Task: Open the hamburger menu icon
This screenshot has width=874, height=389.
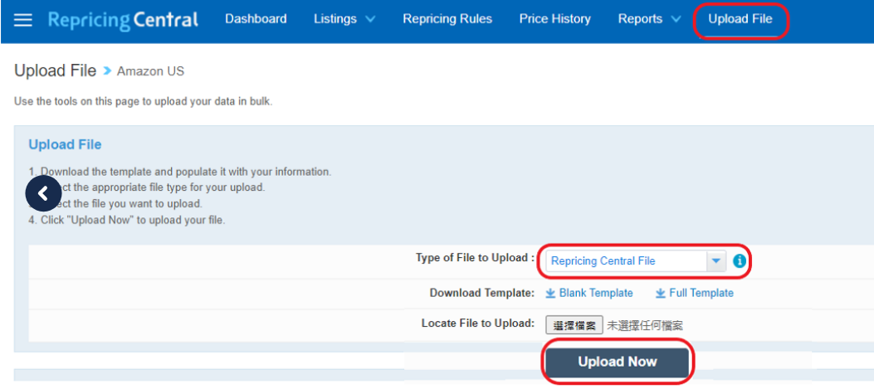Action: coord(23,20)
